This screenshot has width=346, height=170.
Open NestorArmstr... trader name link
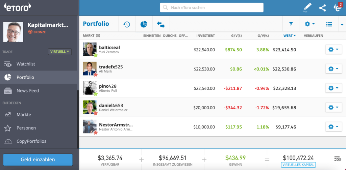116,125
